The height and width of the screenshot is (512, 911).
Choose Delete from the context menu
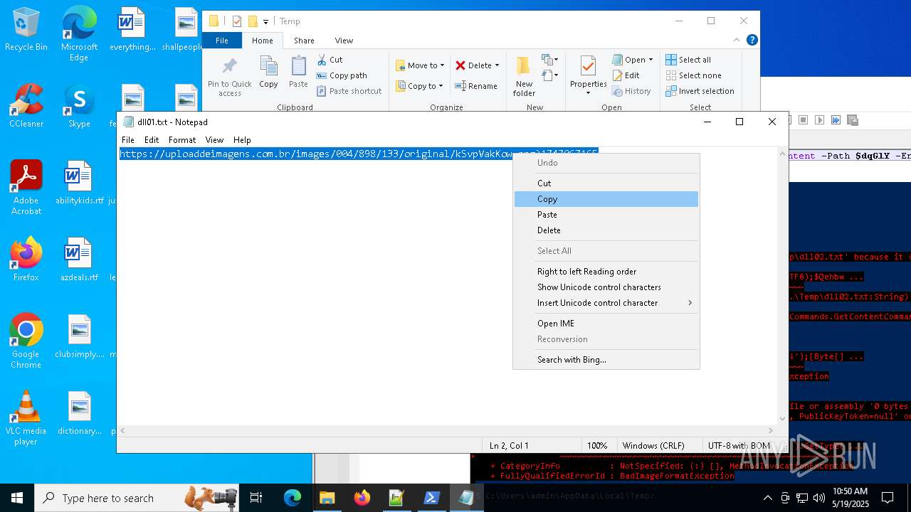click(606, 230)
